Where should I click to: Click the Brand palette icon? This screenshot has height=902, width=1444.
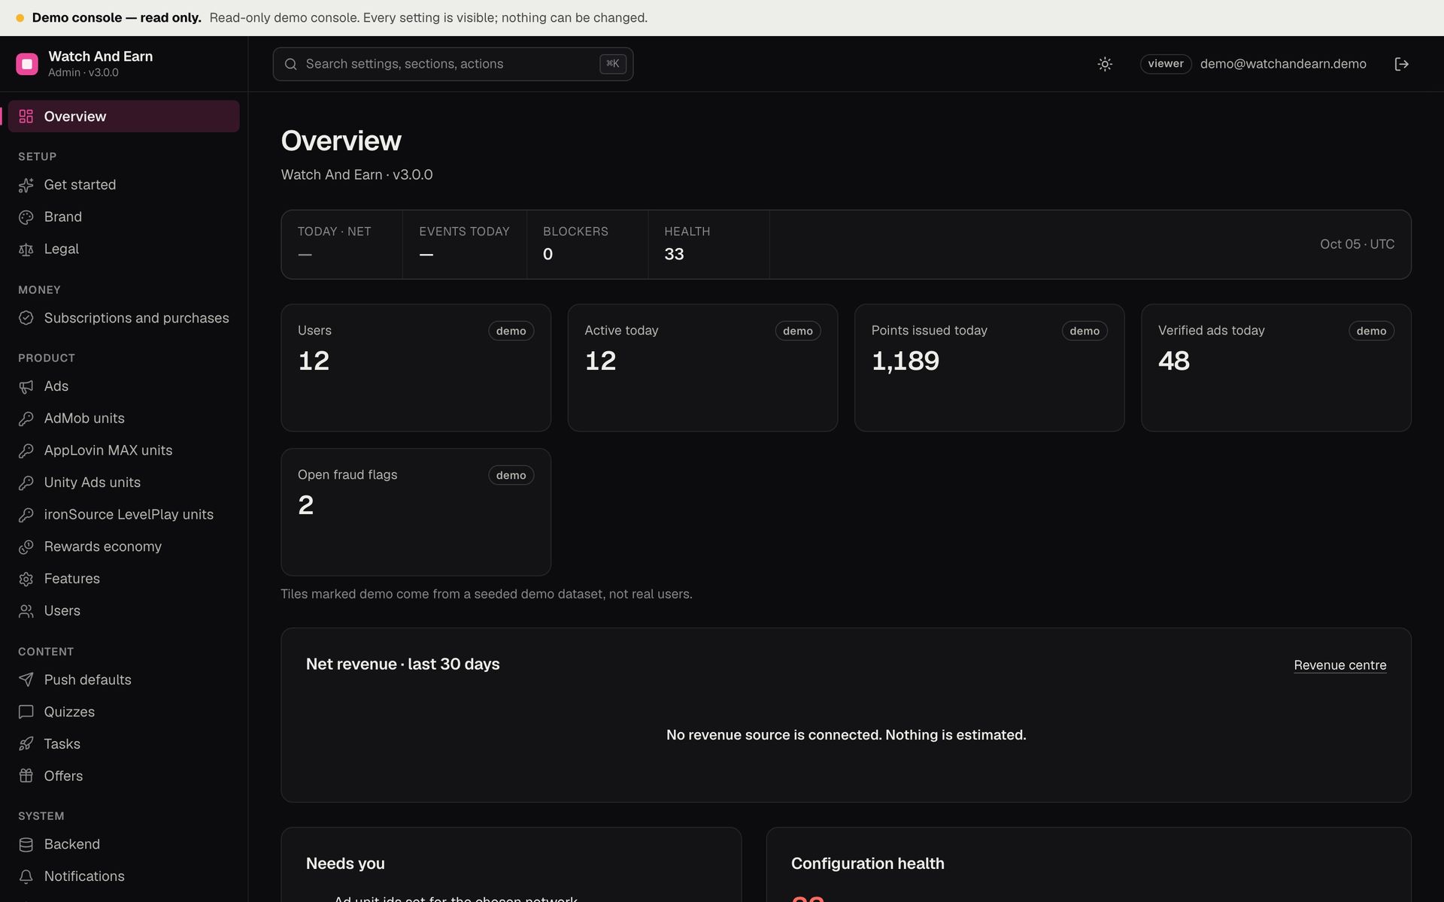pyautogui.click(x=26, y=217)
